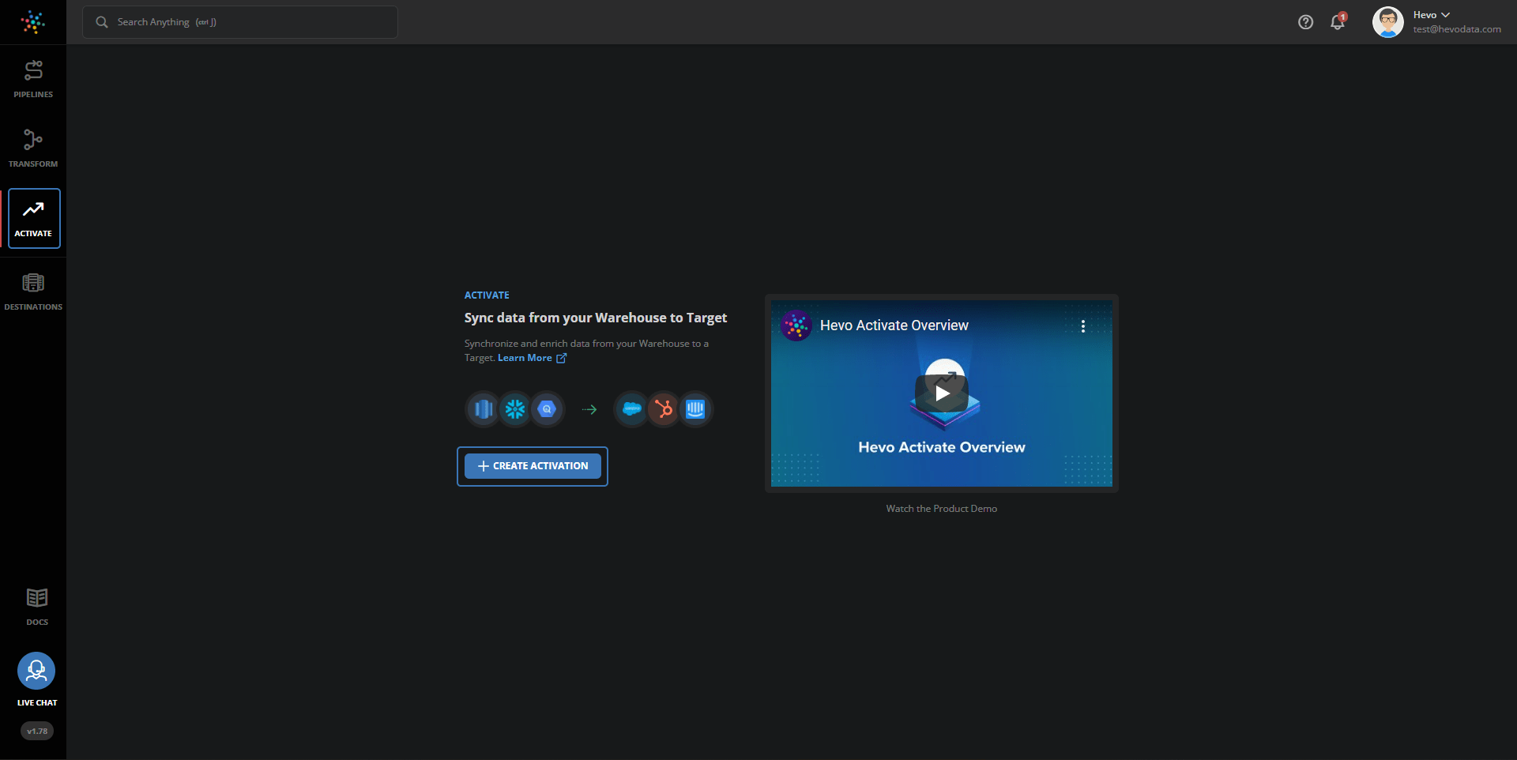Click the Salesforce target icon
The image size is (1517, 760).
[632, 409]
